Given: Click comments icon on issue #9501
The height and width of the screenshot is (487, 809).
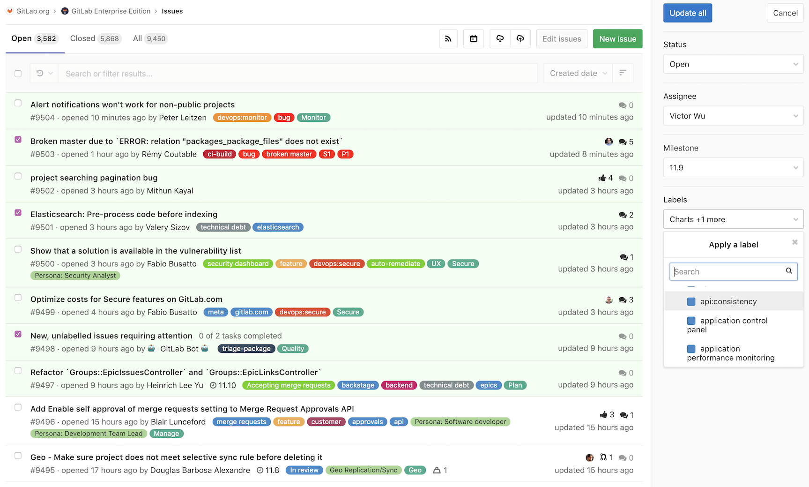Looking at the screenshot, I should tap(623, 215).
